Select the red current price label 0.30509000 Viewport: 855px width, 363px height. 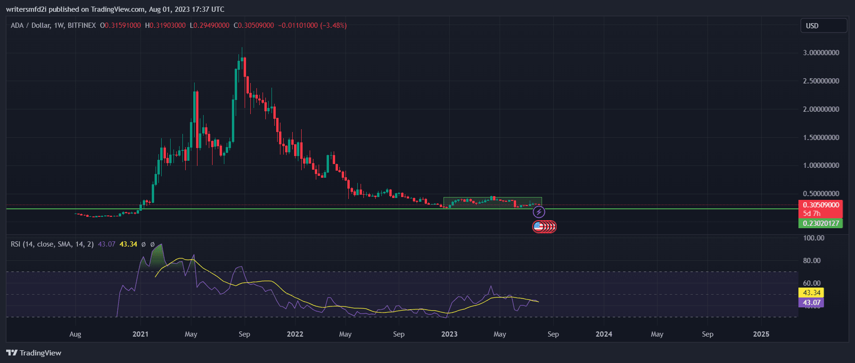[821, 205]
